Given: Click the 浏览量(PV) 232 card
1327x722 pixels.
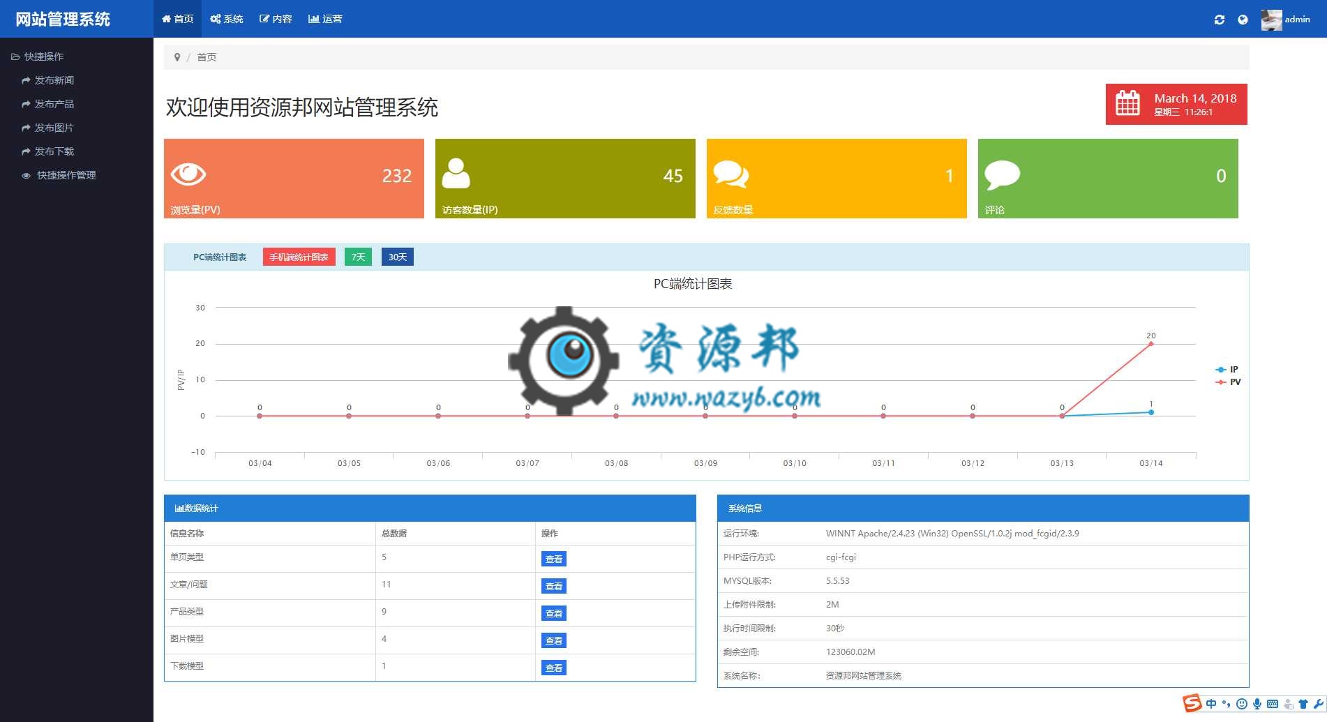Looking at the screenshot, I should point(294,179).
